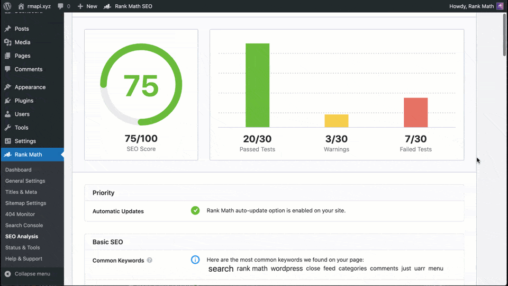Click the blue info icon for Common Keywords
508x286 pixels.
click(195, 260)
